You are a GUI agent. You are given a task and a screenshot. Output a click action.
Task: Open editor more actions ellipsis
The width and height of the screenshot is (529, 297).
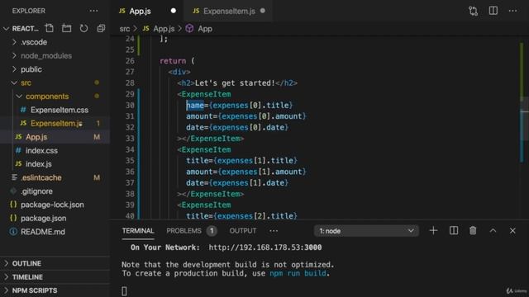tap(512, 11)
